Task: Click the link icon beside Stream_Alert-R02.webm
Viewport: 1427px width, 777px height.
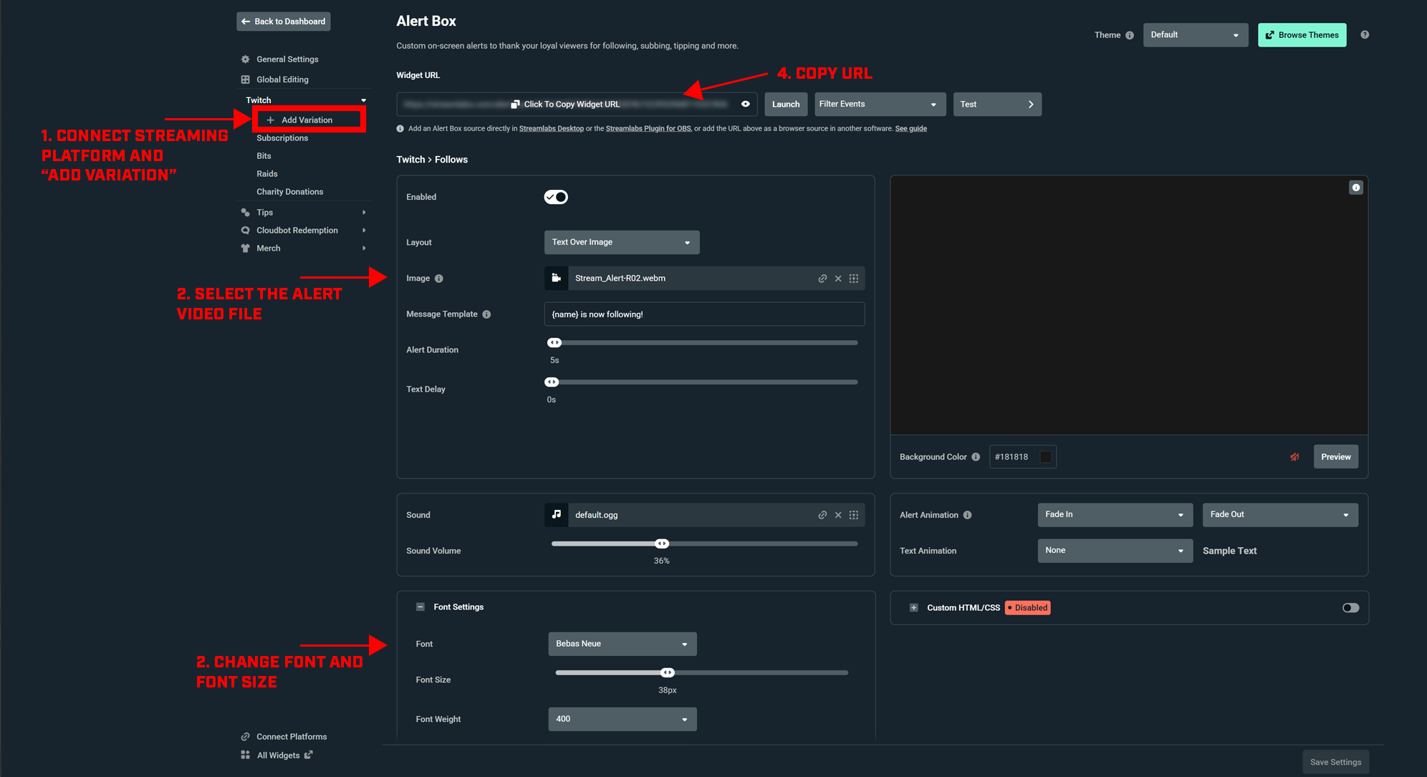Action: click(x=822, y=279)
